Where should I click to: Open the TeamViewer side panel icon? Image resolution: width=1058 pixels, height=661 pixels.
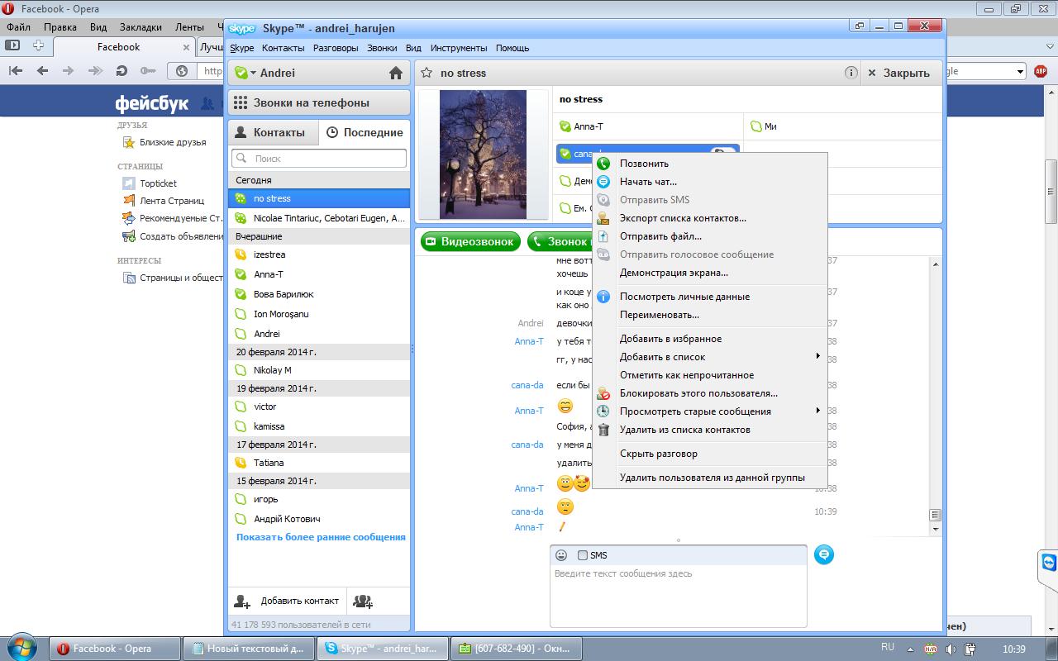[1048, 563]
